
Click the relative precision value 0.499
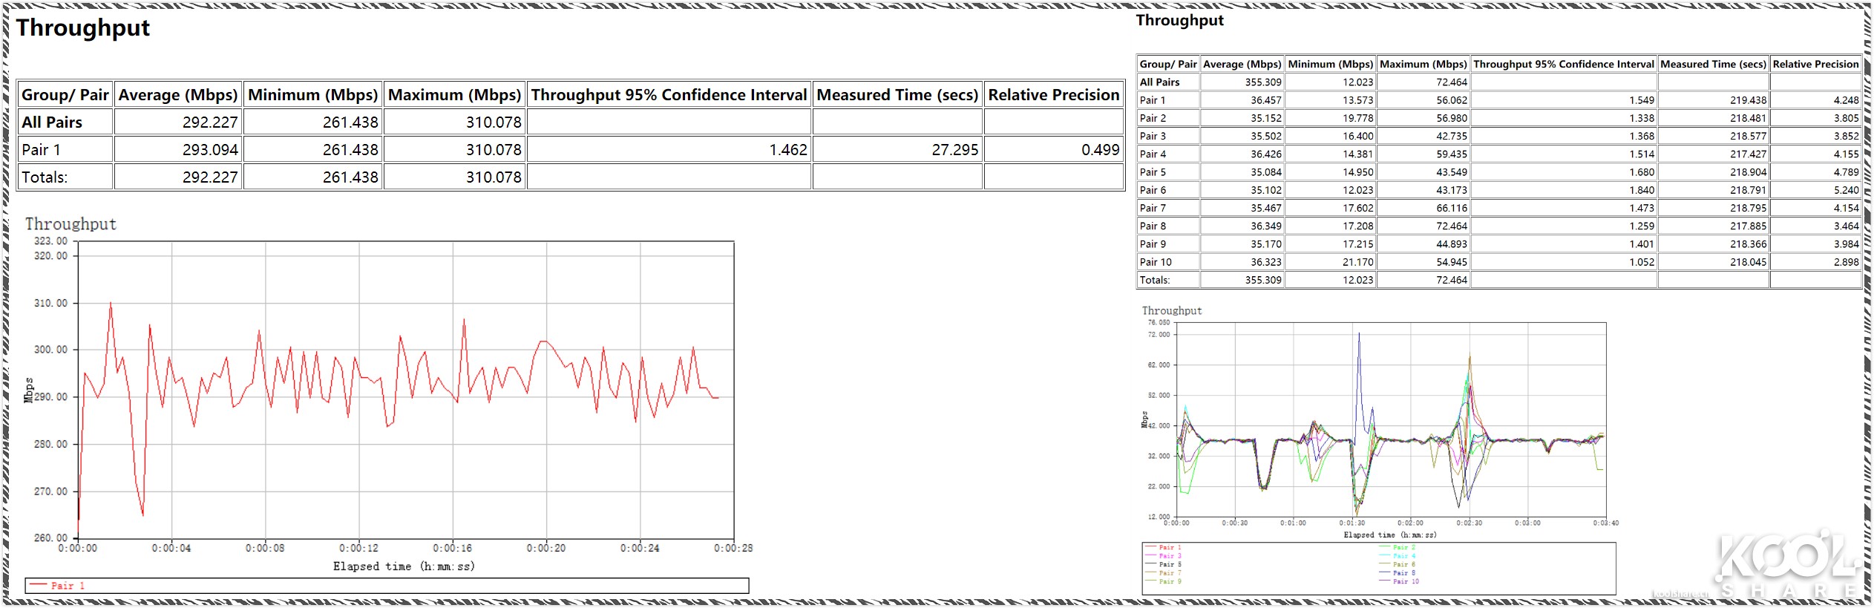click(x=1100, y=150)
